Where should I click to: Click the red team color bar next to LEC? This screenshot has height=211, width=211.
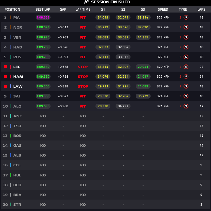point(11,67)
